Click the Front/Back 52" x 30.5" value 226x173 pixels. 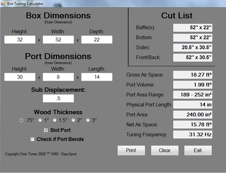[x=193, y=58]
